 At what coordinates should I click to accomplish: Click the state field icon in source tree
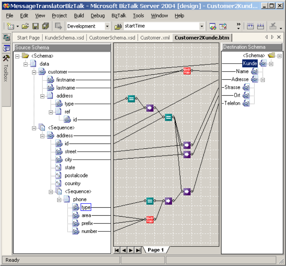pos(58,167)
